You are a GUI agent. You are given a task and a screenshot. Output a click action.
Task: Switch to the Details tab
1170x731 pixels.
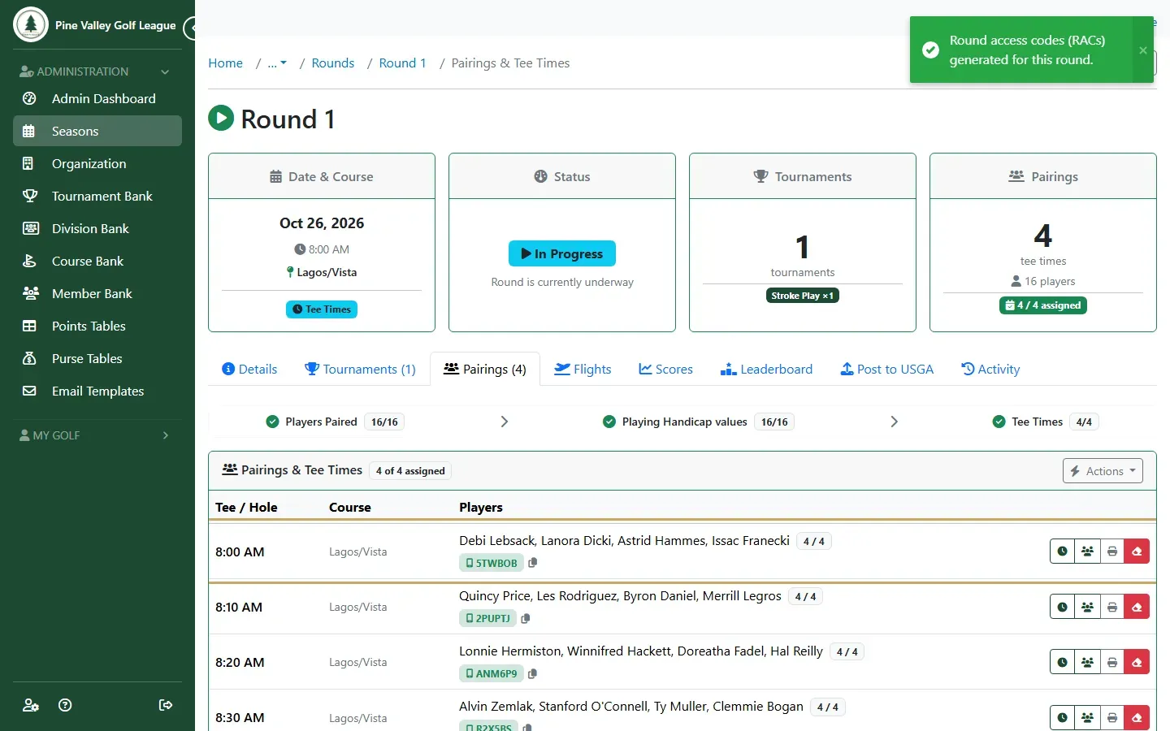pyautogui.click(x=249, y=369)
